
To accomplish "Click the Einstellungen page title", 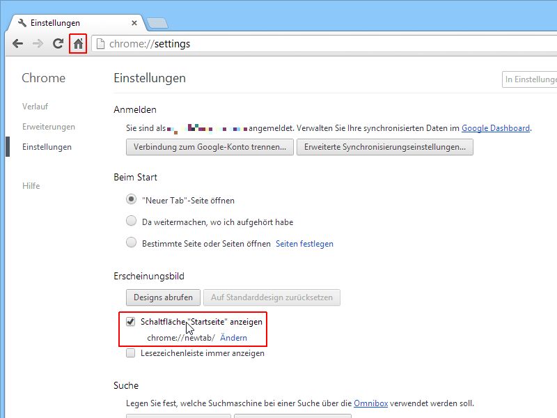I will (150, 78).
